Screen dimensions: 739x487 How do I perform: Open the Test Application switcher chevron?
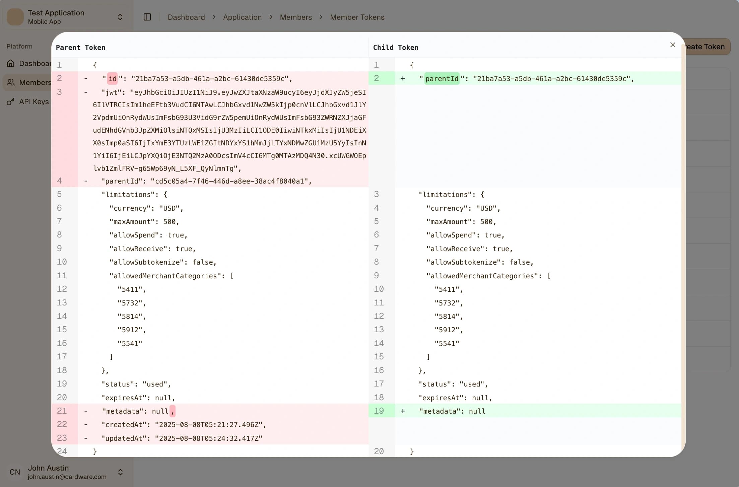point(120,17)
